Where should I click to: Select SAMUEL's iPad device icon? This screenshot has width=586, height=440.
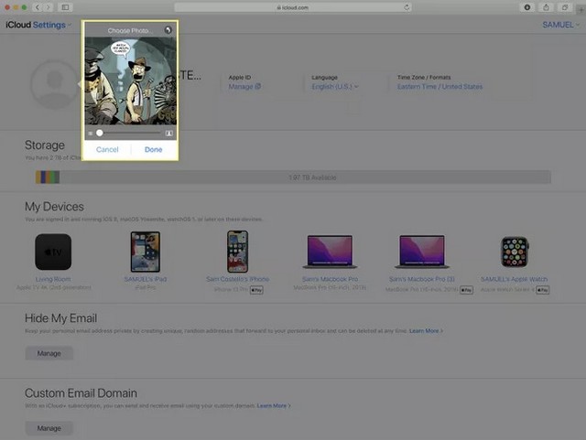146,252
